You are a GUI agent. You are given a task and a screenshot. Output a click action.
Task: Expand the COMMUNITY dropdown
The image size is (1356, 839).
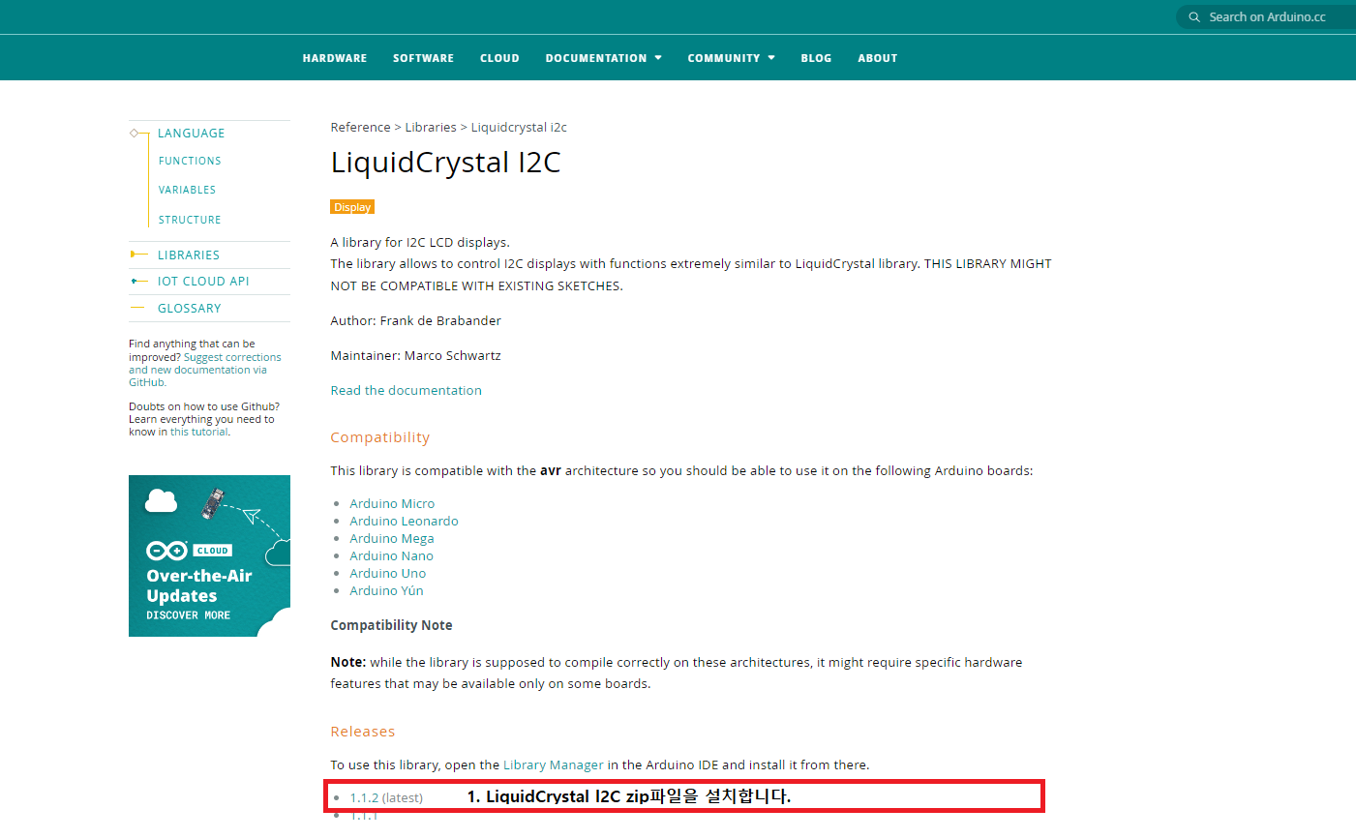731,58
